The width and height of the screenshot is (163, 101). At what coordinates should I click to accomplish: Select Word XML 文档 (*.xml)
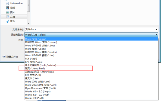pyautogui.click(x=91, y=82)
